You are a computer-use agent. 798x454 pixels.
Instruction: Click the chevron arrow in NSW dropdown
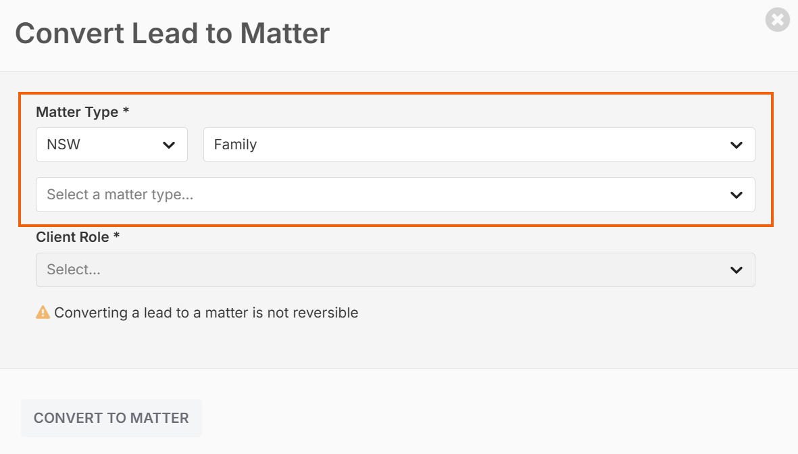169,145
